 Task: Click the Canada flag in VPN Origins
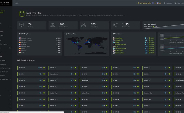point(20,51)
